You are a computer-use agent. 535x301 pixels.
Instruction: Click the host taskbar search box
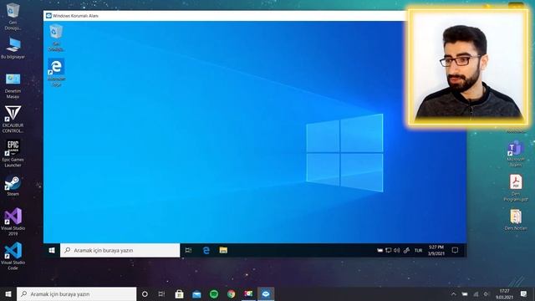pos(76,294)
